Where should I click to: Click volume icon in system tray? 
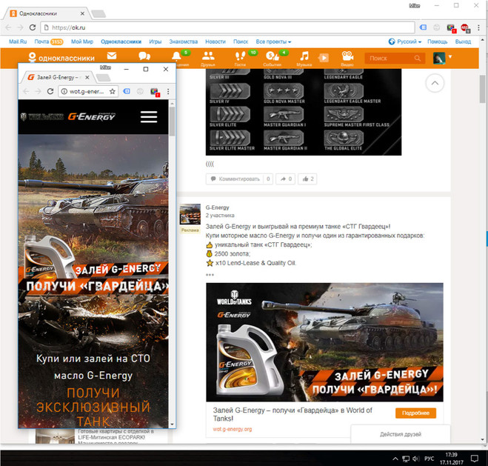415,459
